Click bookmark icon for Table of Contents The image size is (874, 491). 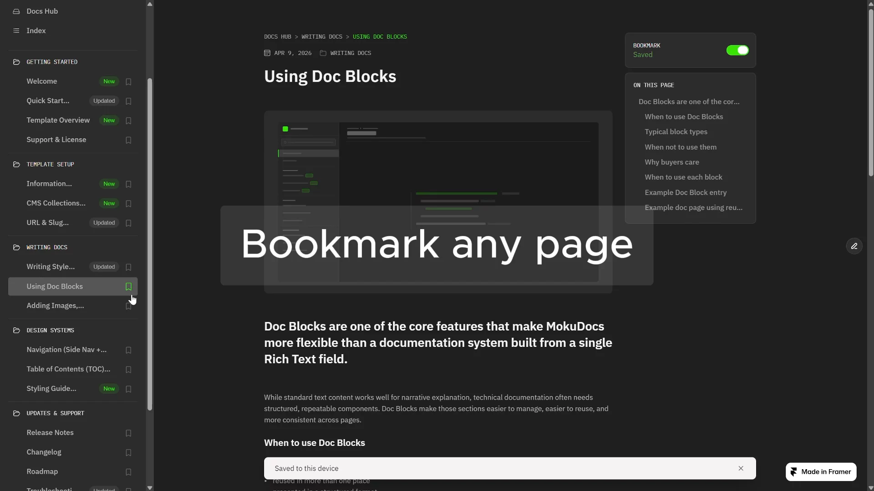click(128, 370)
